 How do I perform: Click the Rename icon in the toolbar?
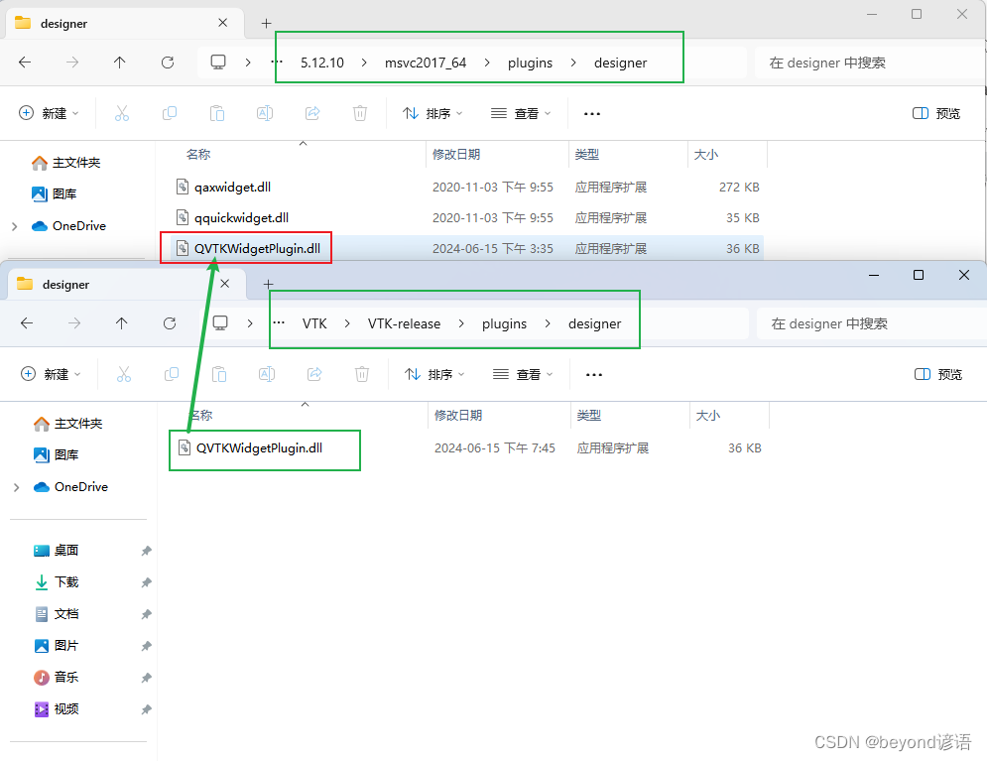pyautogui.click(x=264, y=112)
